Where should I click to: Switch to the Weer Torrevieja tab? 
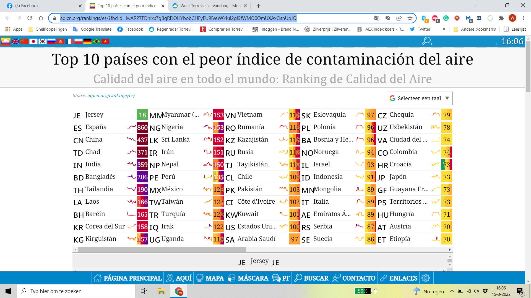point(207,6)
